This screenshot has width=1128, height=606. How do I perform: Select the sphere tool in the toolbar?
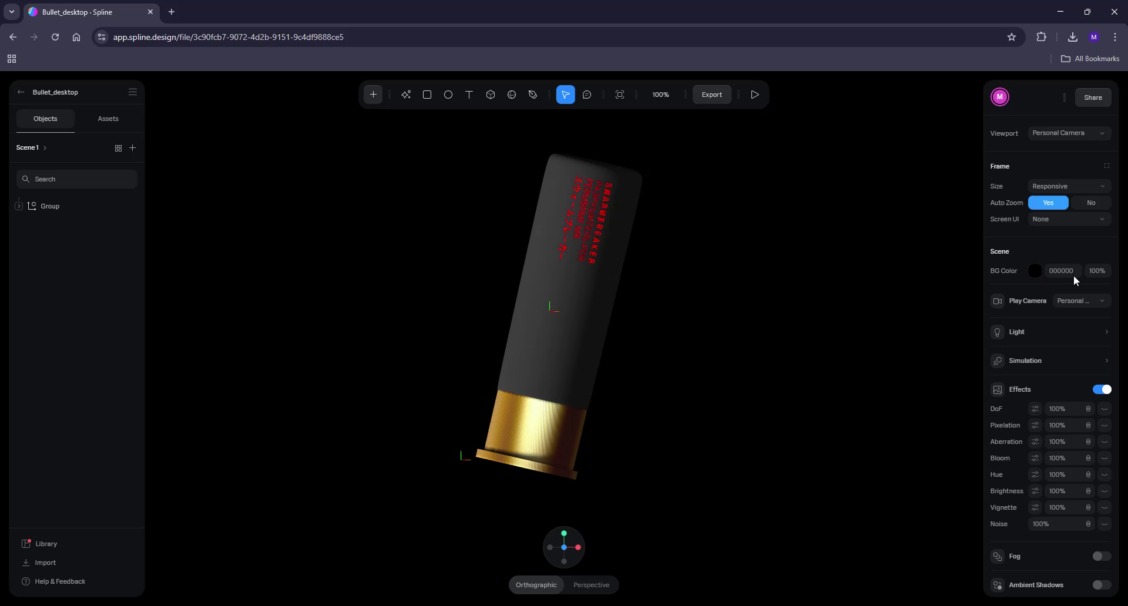[x=512, y=95]
